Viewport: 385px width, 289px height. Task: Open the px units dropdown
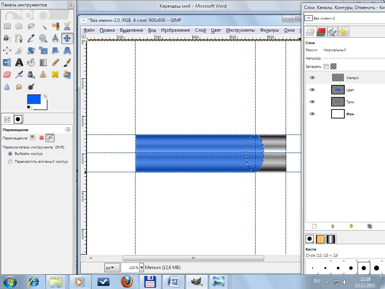(112, 268)
